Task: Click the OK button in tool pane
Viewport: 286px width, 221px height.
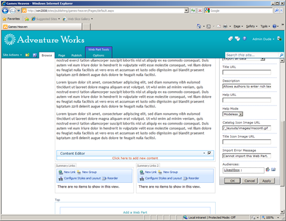Action: (x=232, y=180)
